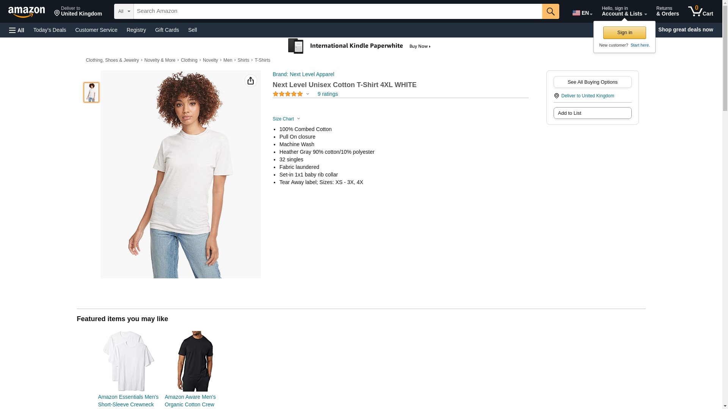Viewport: 728px width, 409px height.
Task: Open Account & Lists dropdown
Action: pyautogui.click(x=624, y=11)
